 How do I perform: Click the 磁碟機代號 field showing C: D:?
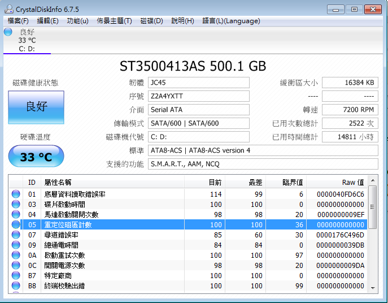coord(199,137)
